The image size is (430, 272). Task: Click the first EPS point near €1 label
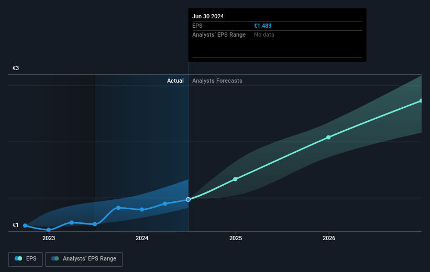25,225
